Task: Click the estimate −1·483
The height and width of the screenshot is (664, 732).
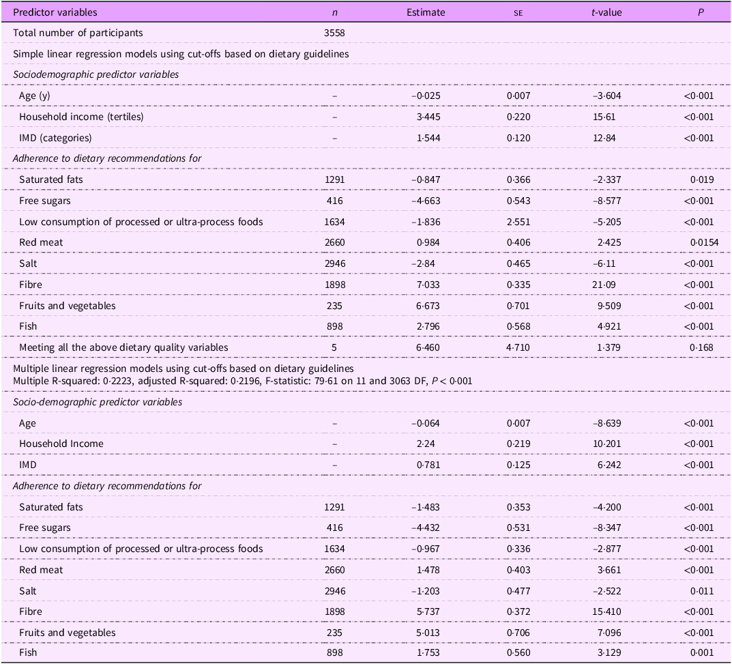Action: 426,507
